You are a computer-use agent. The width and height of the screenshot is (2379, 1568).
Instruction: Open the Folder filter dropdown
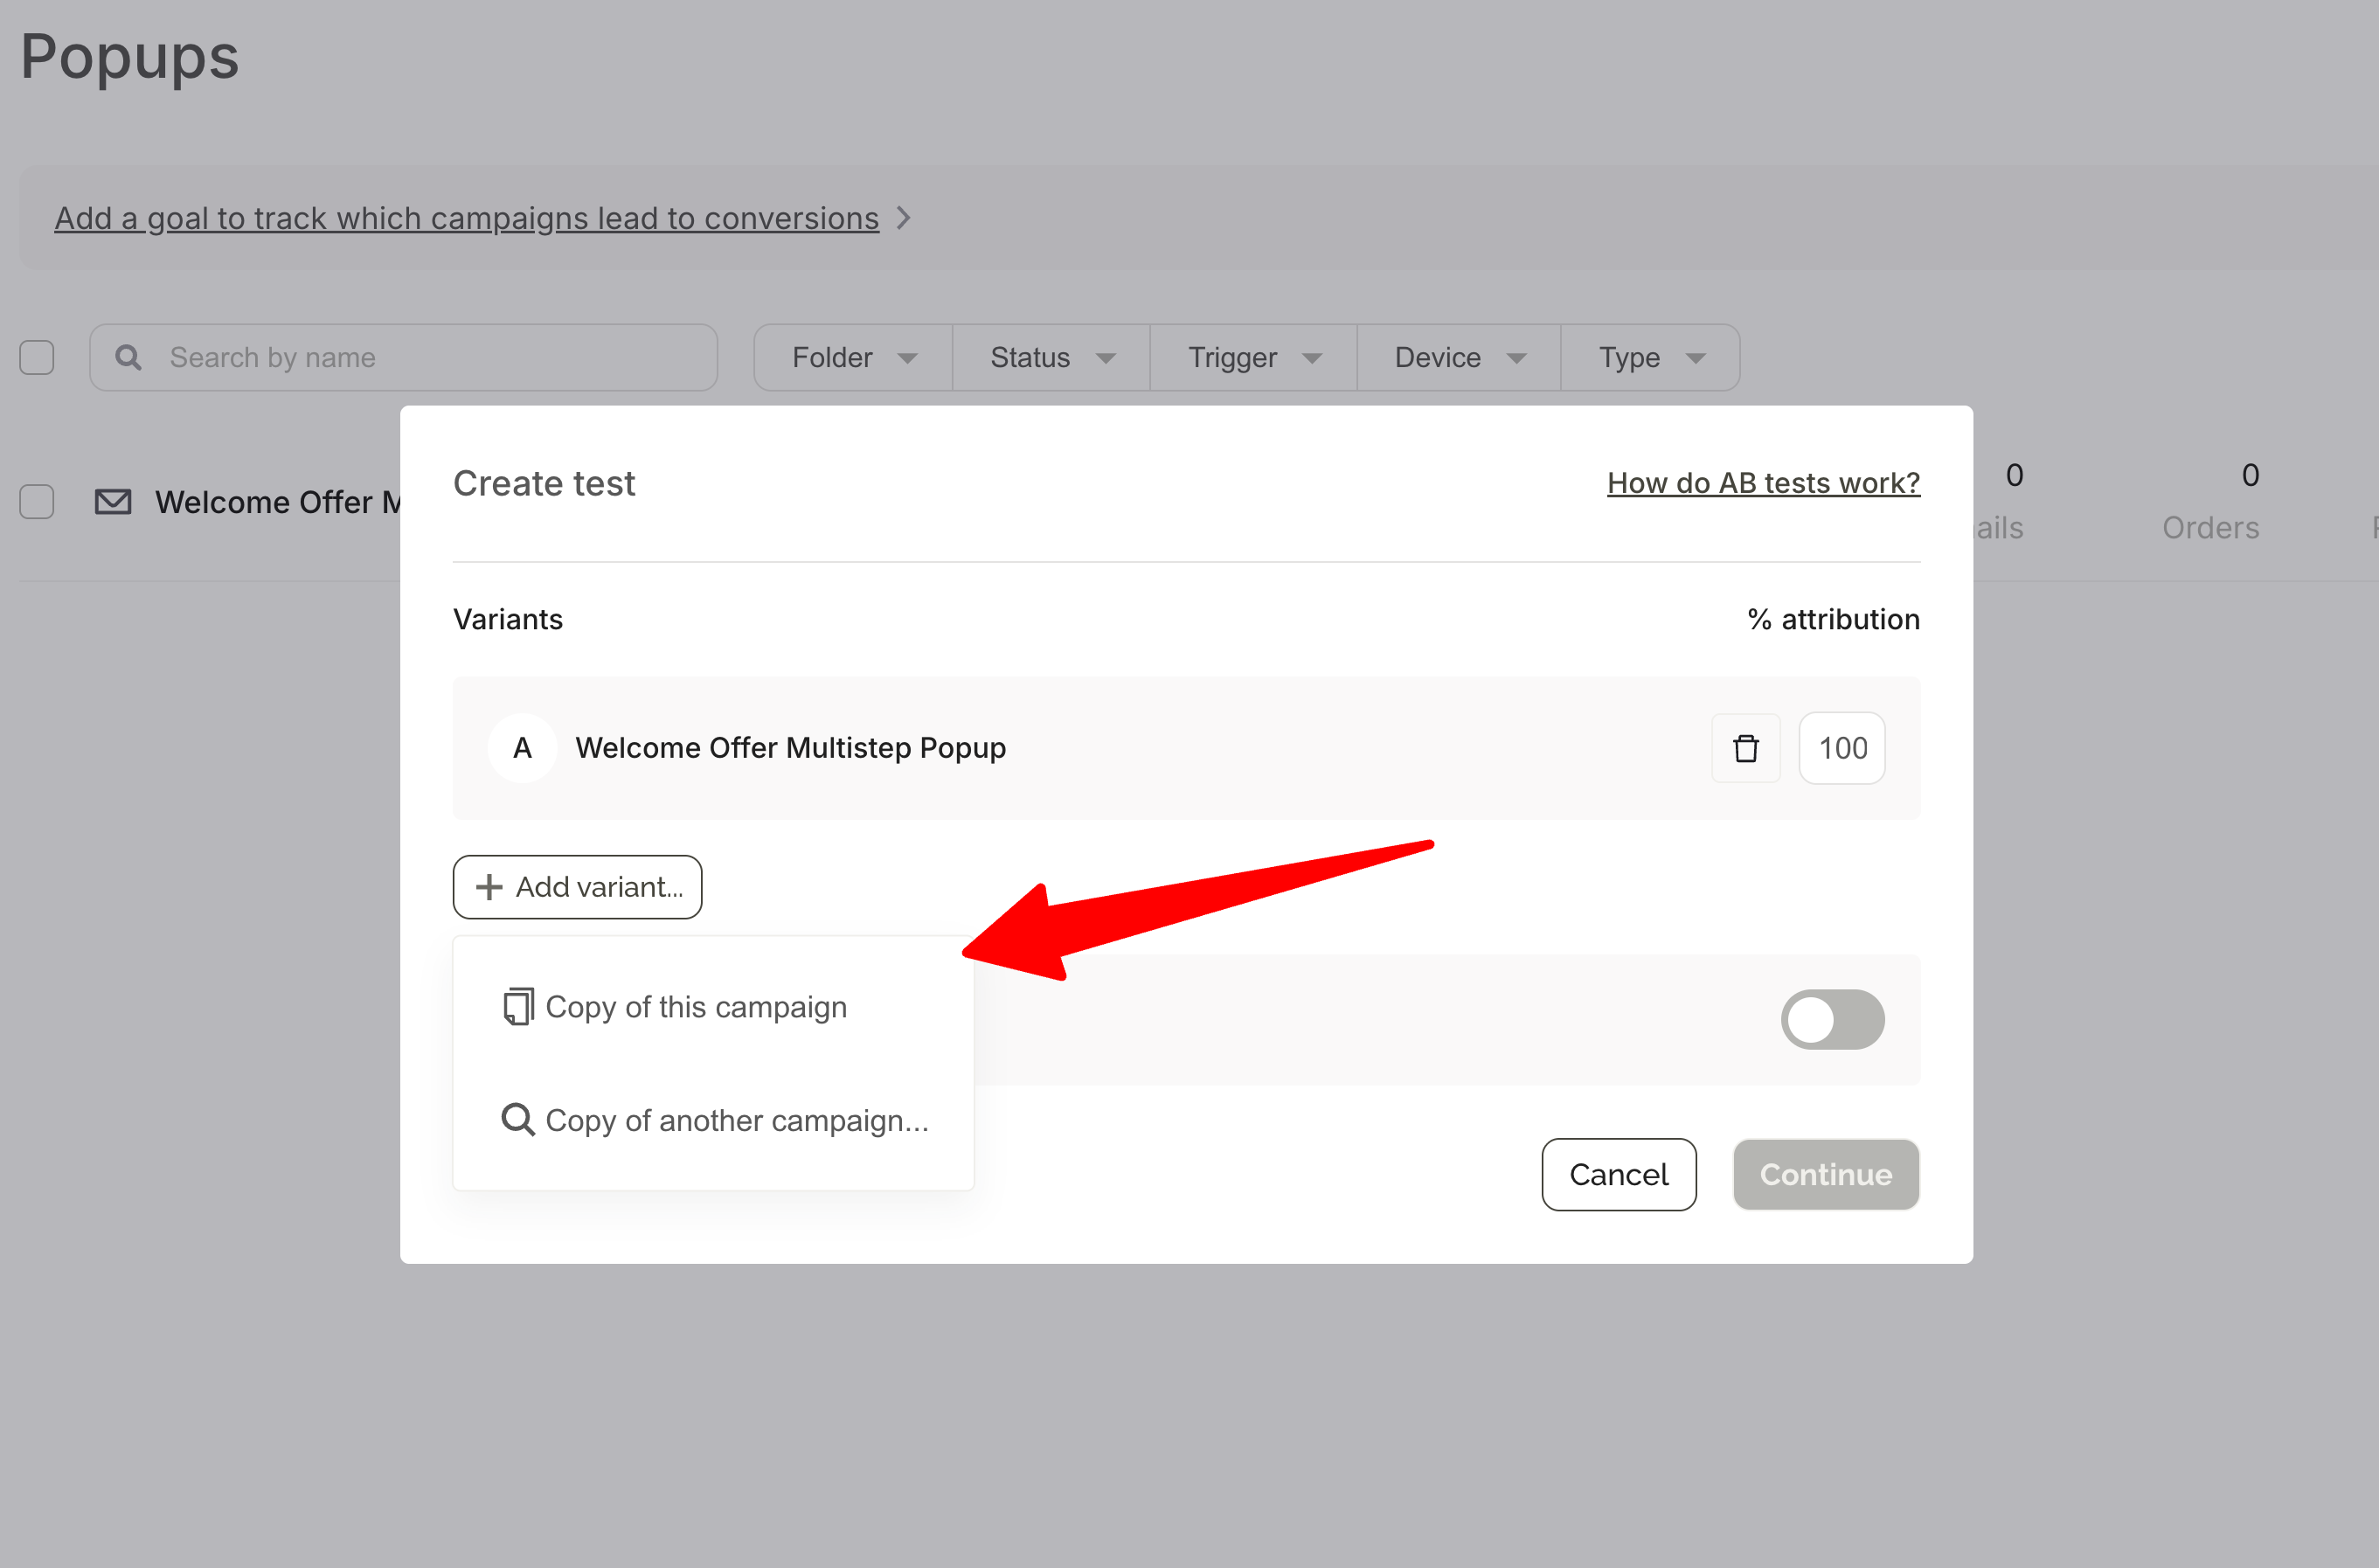[853, 357]
